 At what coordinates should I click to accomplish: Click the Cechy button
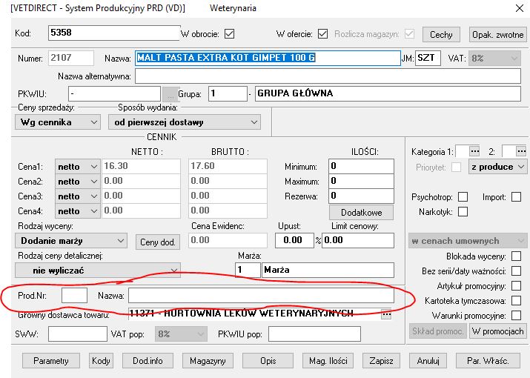pos(441,35)
